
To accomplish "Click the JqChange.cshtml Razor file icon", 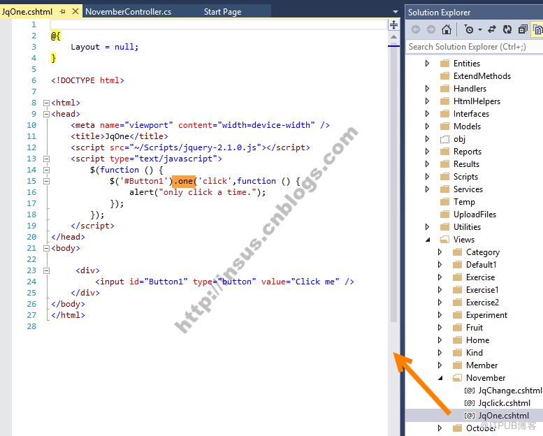I will click(x=469, y=391).
